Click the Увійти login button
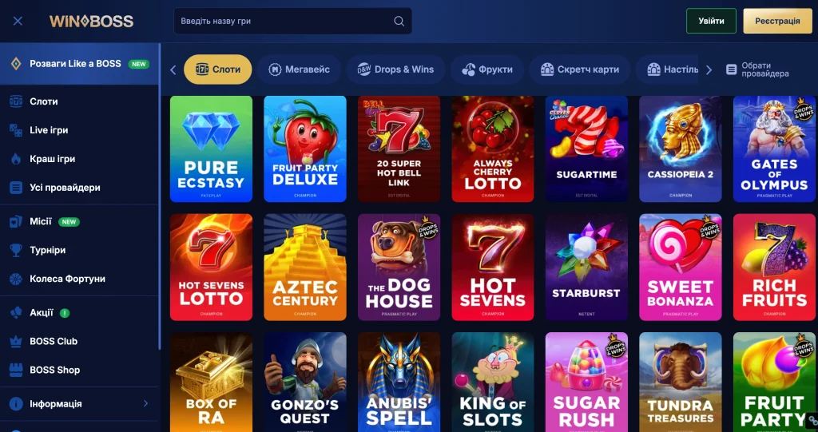The image size is (818, 432). point(711,21)
